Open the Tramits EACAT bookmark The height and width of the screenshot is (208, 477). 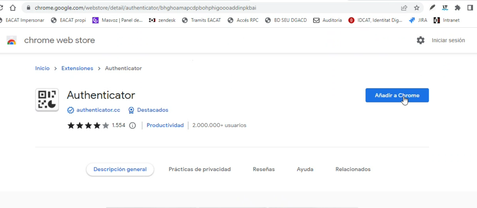(202, 20)
